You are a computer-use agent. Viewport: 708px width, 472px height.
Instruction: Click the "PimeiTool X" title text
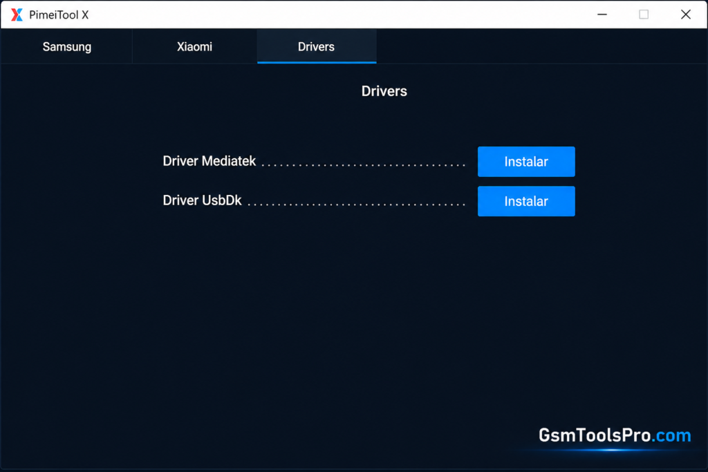pos(59,15)
